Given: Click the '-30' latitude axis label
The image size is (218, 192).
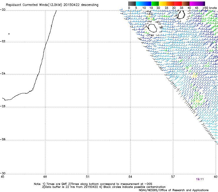Looking at the screenshot, I should tap(3, 173).
